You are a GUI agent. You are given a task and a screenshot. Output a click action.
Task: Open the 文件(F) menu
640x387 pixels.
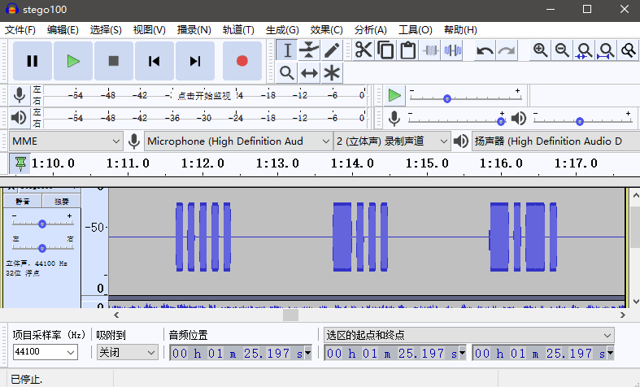pos(20,30)
